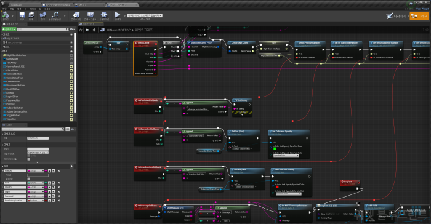Image resolution: width=431 pixels, height=224 pixels.
Task: Remove the FromDebugFunction input parameter
Action: click(58, 201)
